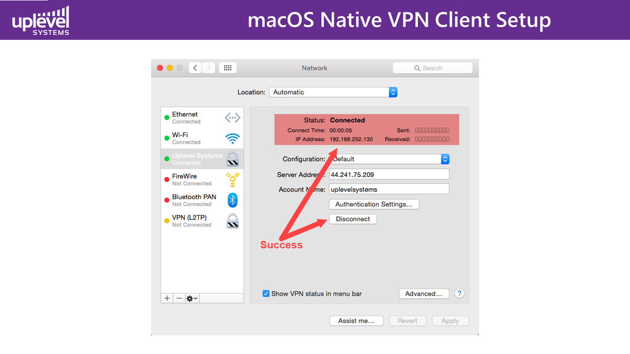Click the IP Address 192.168.252.130 text
The height and width of the screenshot is (354, 630).
pos(351,139)
